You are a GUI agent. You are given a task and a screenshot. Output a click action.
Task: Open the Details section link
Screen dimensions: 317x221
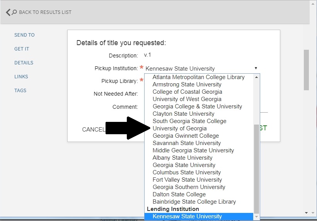pos(24,62)
